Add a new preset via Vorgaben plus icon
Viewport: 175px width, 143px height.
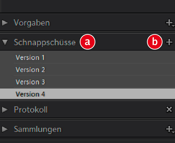pos(169,23)
